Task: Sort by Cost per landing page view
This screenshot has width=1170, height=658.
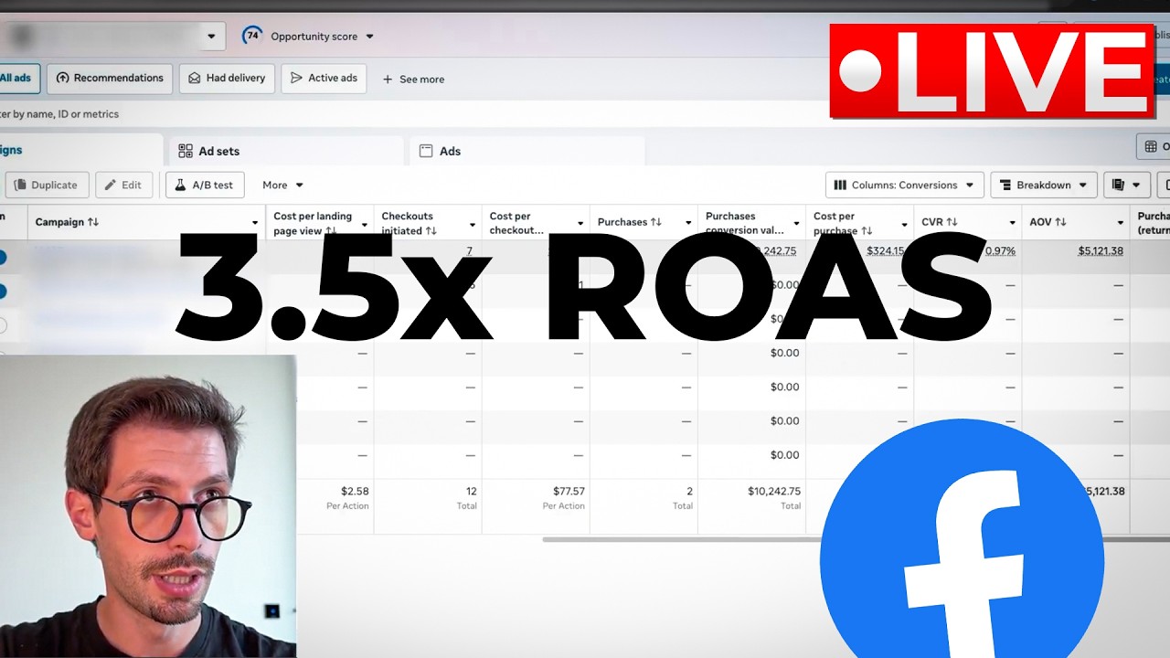Action: [313, 224]
